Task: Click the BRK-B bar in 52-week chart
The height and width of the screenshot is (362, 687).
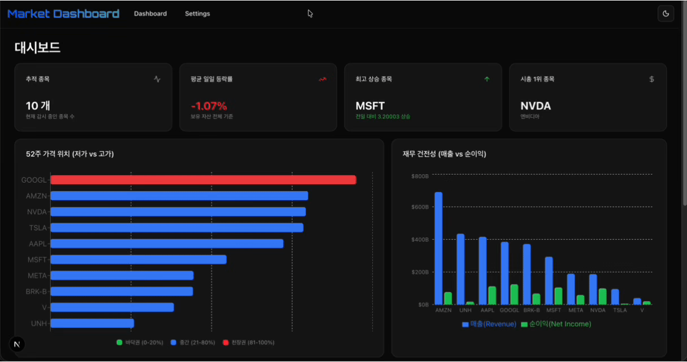Action: coord(122,291)
